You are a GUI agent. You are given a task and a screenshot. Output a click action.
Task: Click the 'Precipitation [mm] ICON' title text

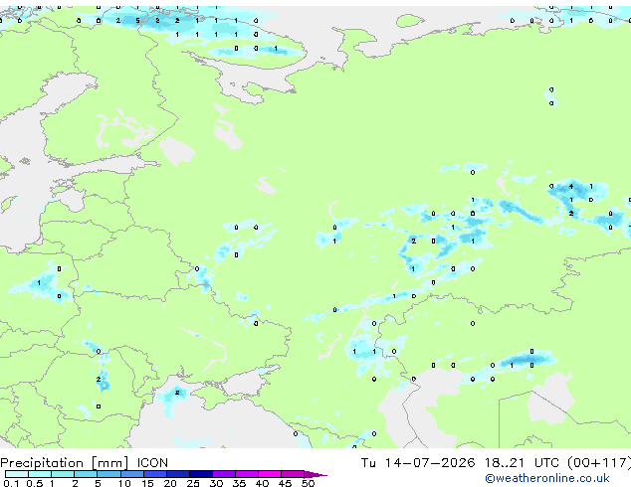(x=85, y=463)
